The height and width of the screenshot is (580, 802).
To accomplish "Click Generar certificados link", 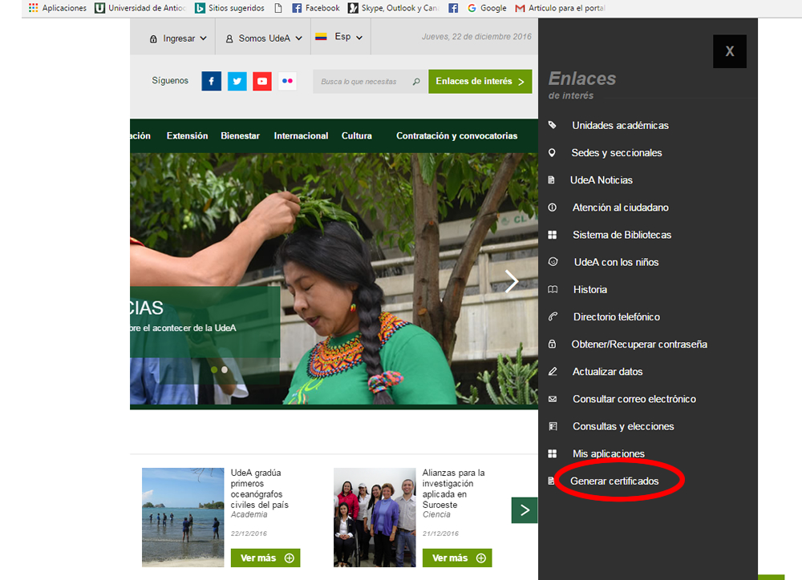I will point(614,481).
